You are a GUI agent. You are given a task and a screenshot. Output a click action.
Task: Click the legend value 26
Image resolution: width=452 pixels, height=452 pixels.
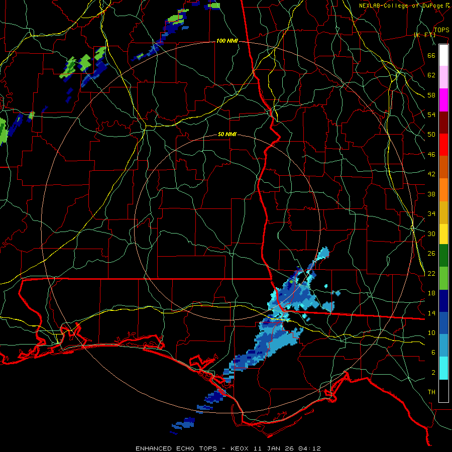[431, 254]
